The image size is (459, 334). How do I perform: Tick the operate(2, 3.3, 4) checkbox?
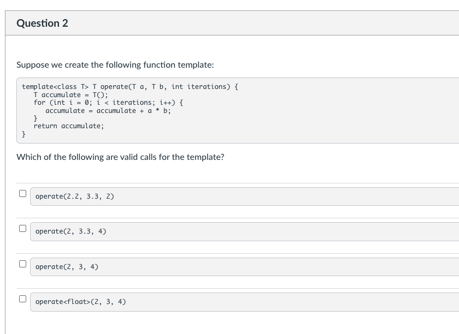click(x=22, y=228)
